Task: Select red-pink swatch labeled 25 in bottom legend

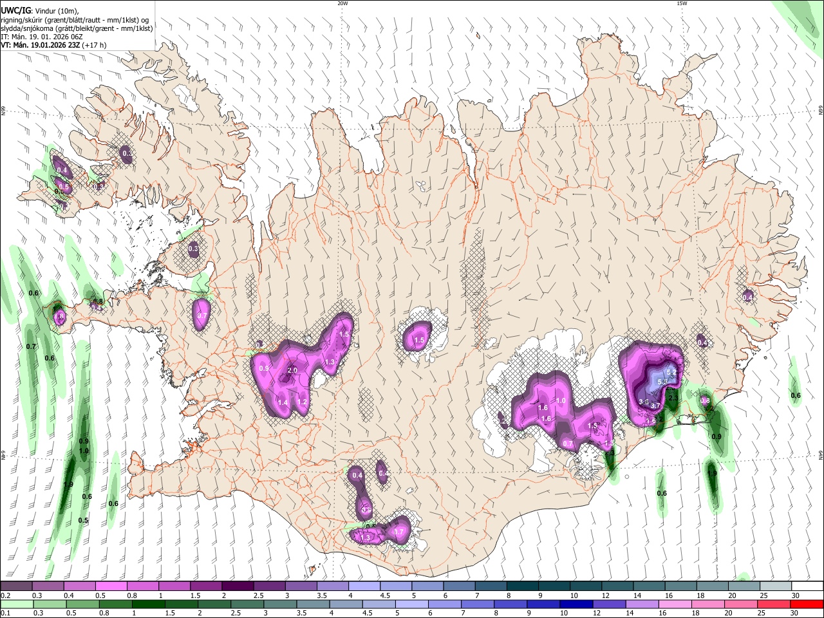Action: pyautogui.click(x=774, y=604)
